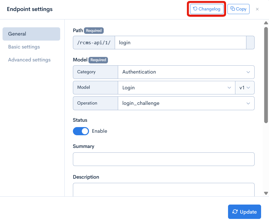
Task: Click the scrollbar down arrow
Action: point(266,193)
